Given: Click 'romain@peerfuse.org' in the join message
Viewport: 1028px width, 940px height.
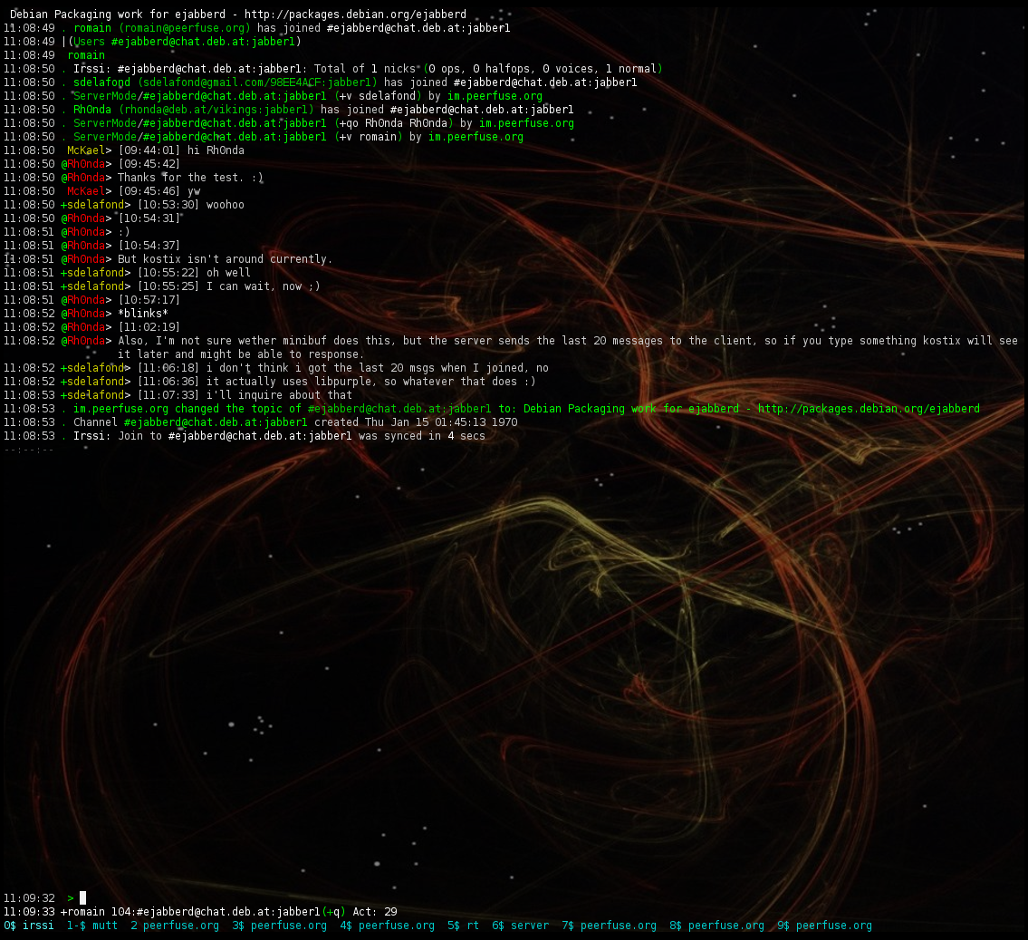Looking at the screenshot, I should pos(184,27).
